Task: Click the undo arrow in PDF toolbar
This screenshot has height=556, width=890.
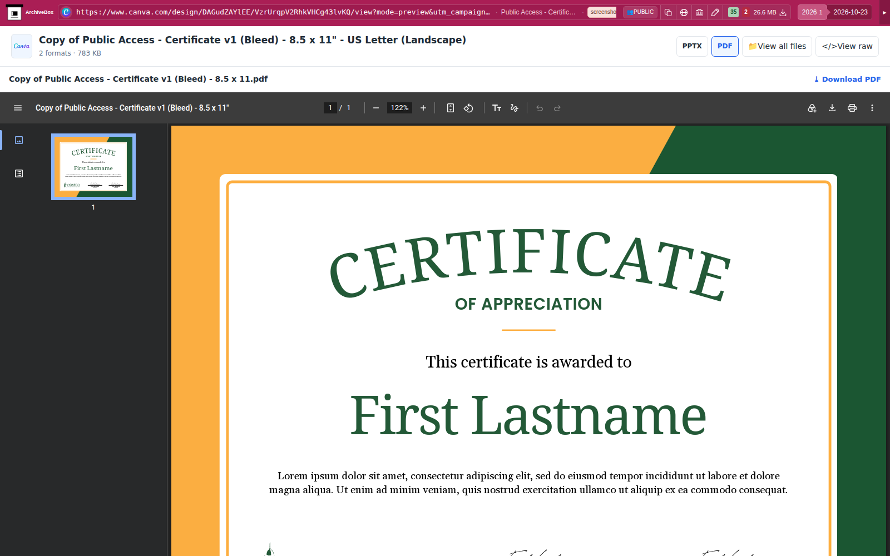Action: 540,108
